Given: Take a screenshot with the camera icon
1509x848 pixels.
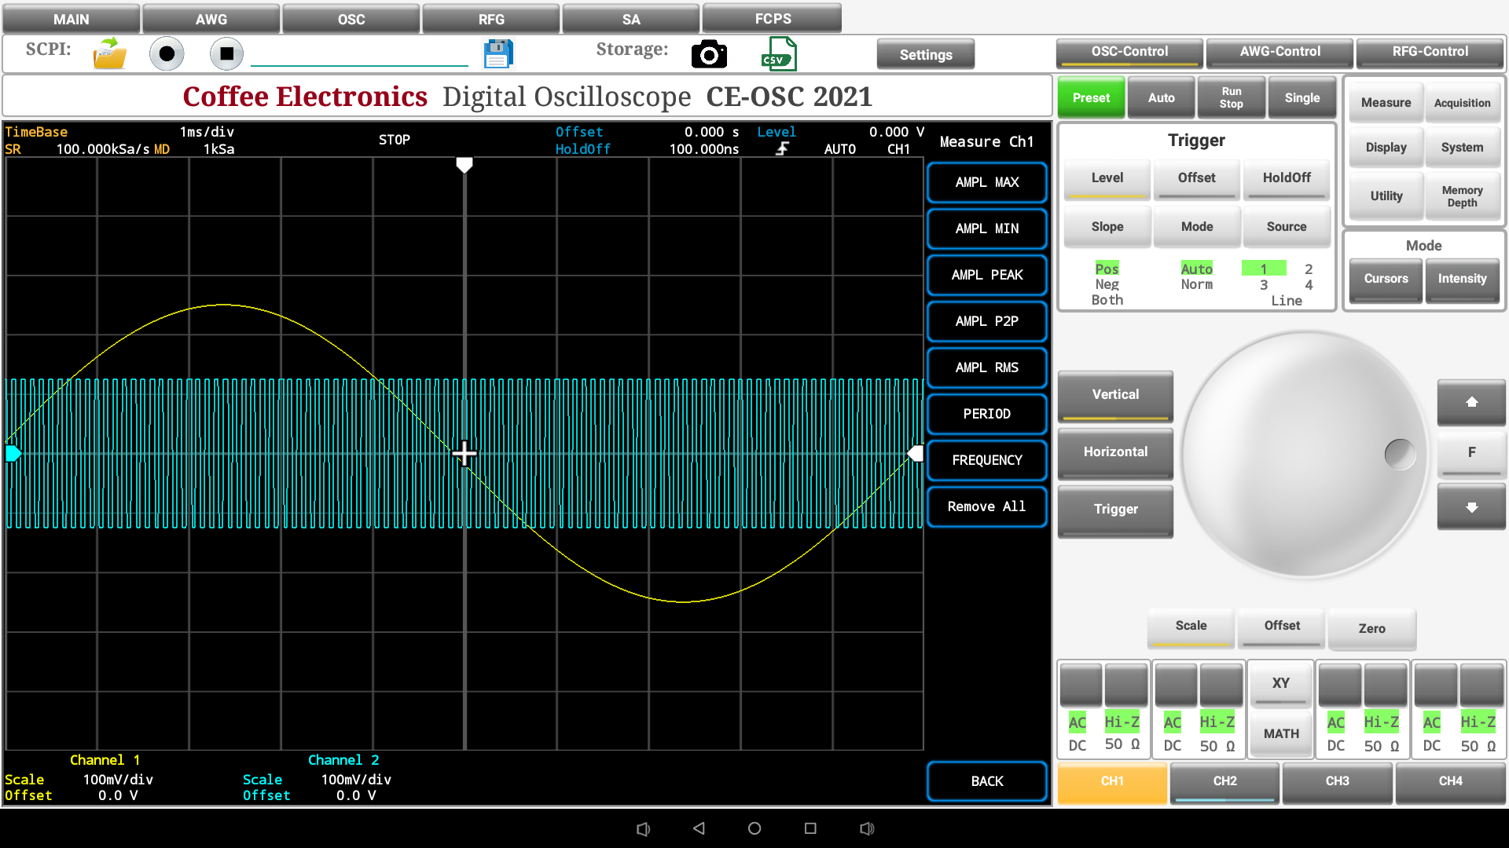Looking at the screenshot, I should pos(709,54).
